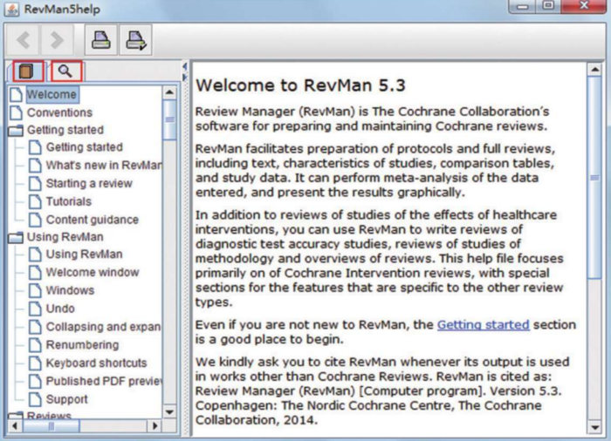Click page icon beside Support
This screenshot has width=611, height=441.
coord(35,399)
